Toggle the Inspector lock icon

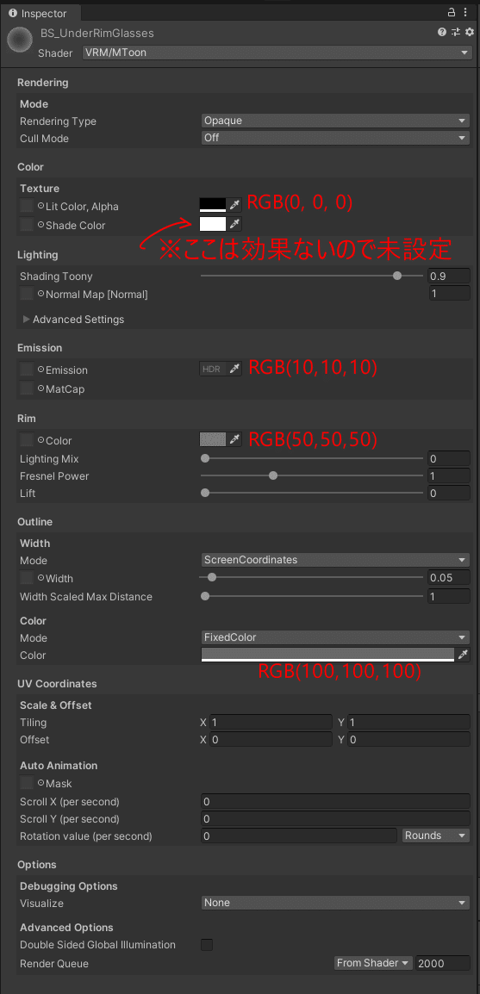click(x=452, y=12)
